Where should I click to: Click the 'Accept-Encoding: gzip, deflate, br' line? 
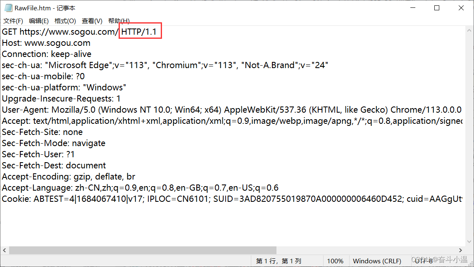pyautogui.click(x=69, y=177)
